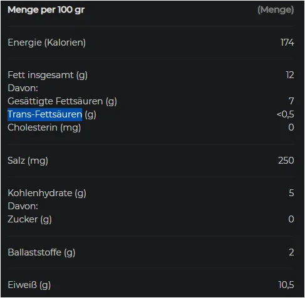This screenshot has width=305, height=298.
Task: Click the first 'Davon:' label under fat
Action: coord(23,88)
